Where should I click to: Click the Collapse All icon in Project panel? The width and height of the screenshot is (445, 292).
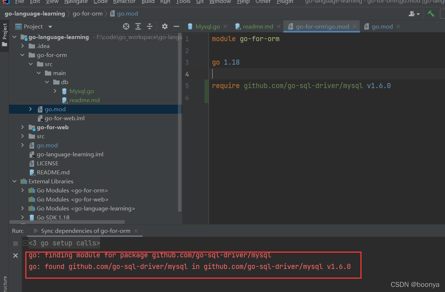150,26
